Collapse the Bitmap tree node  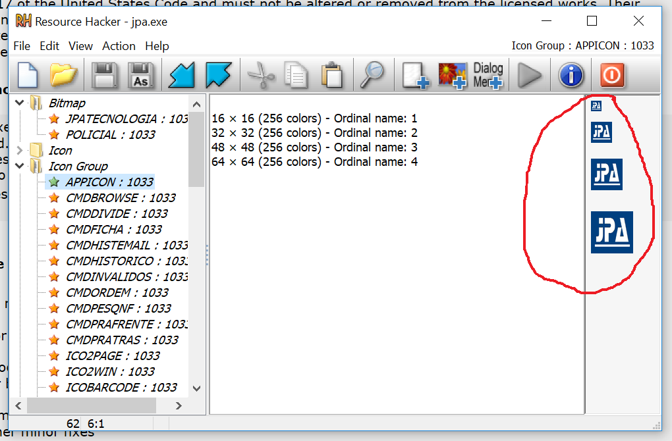pos(19,103)
